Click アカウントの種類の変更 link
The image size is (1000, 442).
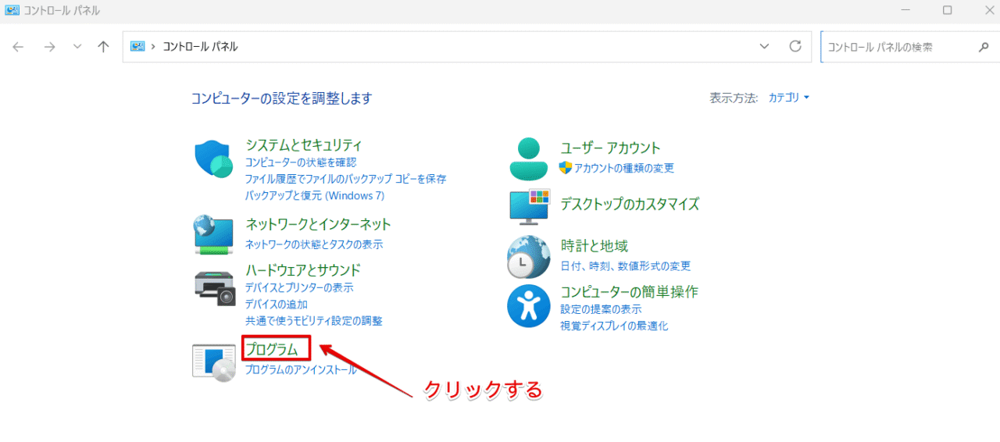623,168
